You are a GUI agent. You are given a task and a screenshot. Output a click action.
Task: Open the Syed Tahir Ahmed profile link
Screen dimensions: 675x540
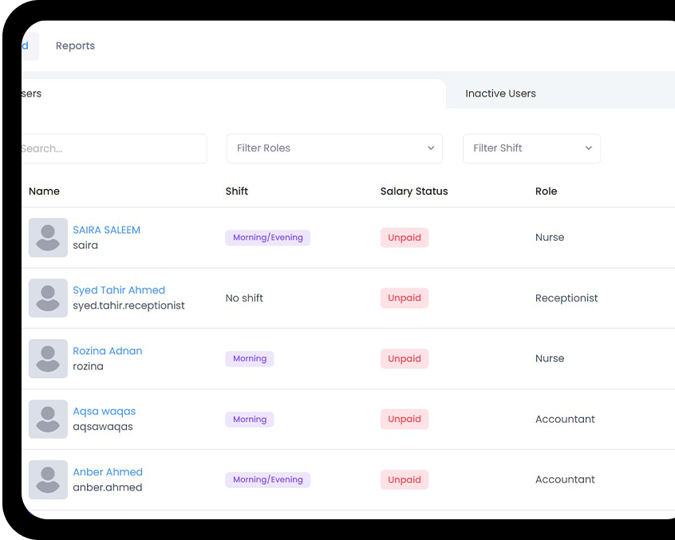[x=119, y=290]
